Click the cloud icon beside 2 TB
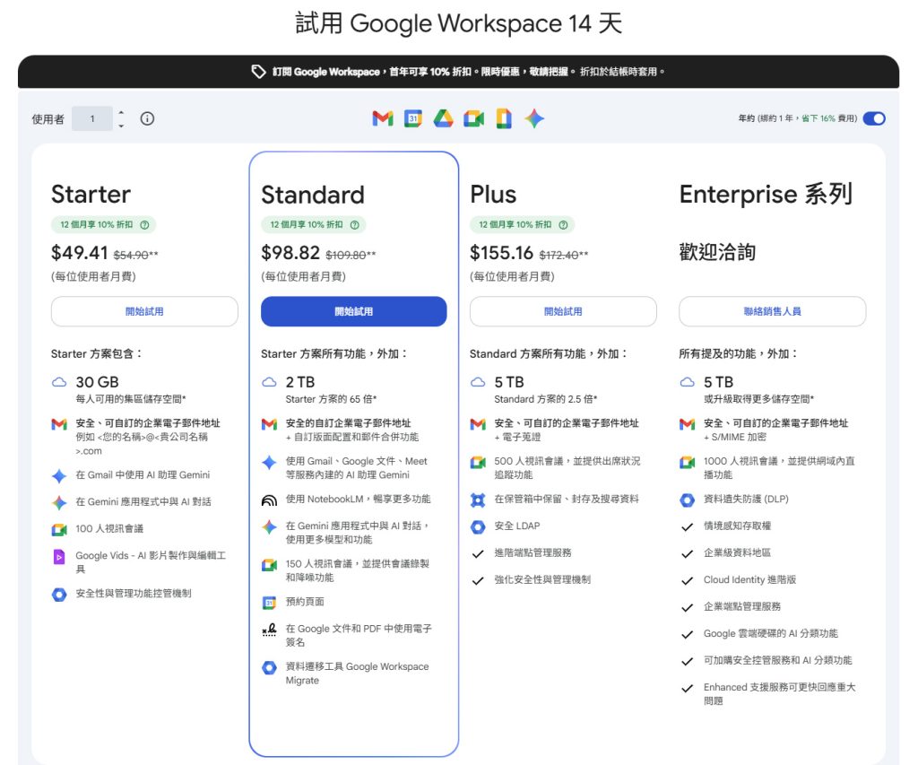This screenshot has width=918, height=765. [x=269, y=382]
